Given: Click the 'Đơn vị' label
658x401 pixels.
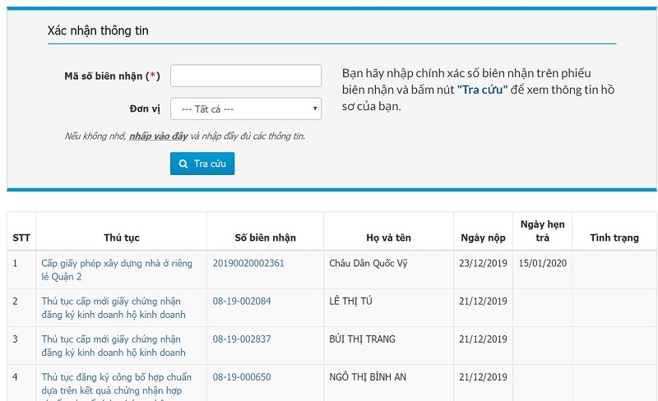Looking at the screenshot, I should [145, 109].
